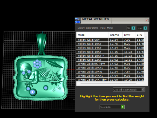Sort by the Grams column header
Viewport: 157px width, 118px height.
click(x=115, y=35)
